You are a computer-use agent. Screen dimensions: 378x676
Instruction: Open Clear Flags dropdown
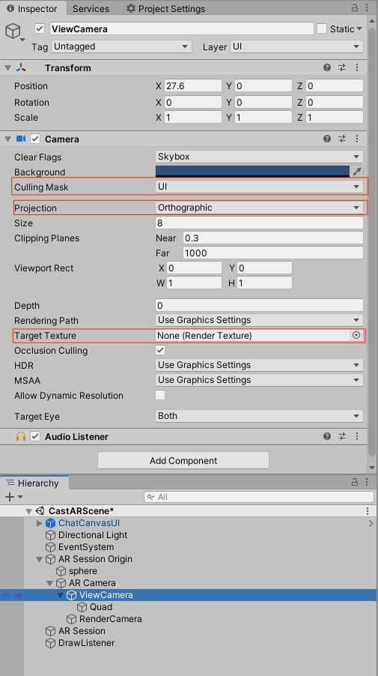click(x=259, y=157)
